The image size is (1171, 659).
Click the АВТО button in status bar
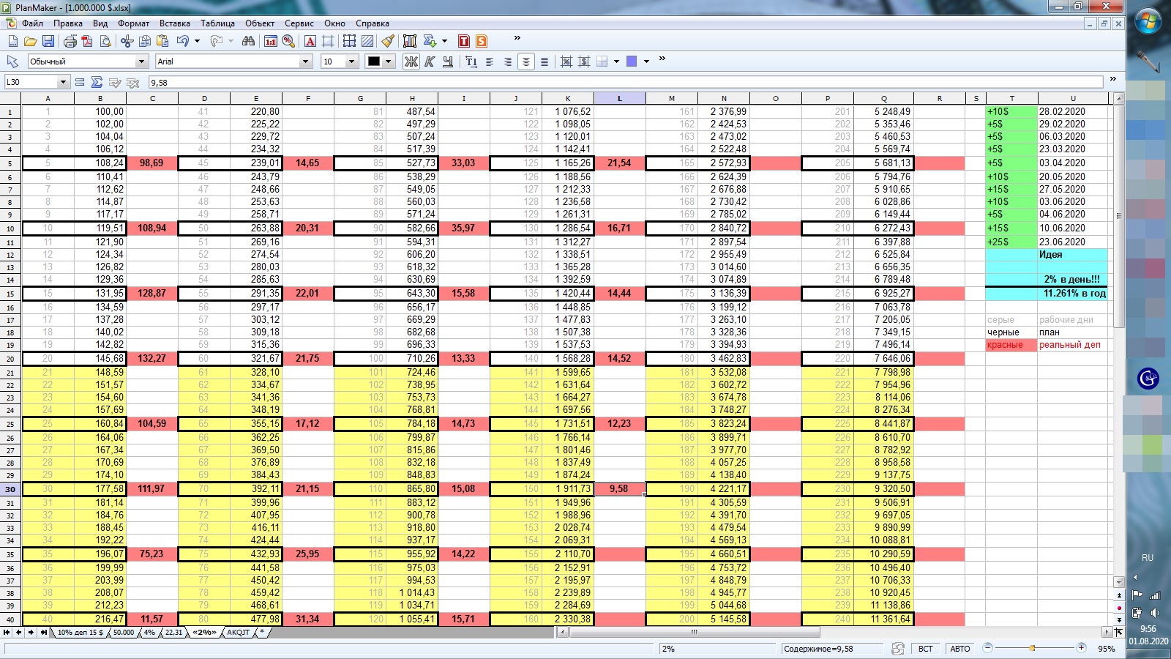point(959,649)
